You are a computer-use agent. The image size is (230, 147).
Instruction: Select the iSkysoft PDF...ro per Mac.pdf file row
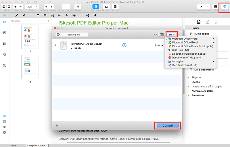117,45
